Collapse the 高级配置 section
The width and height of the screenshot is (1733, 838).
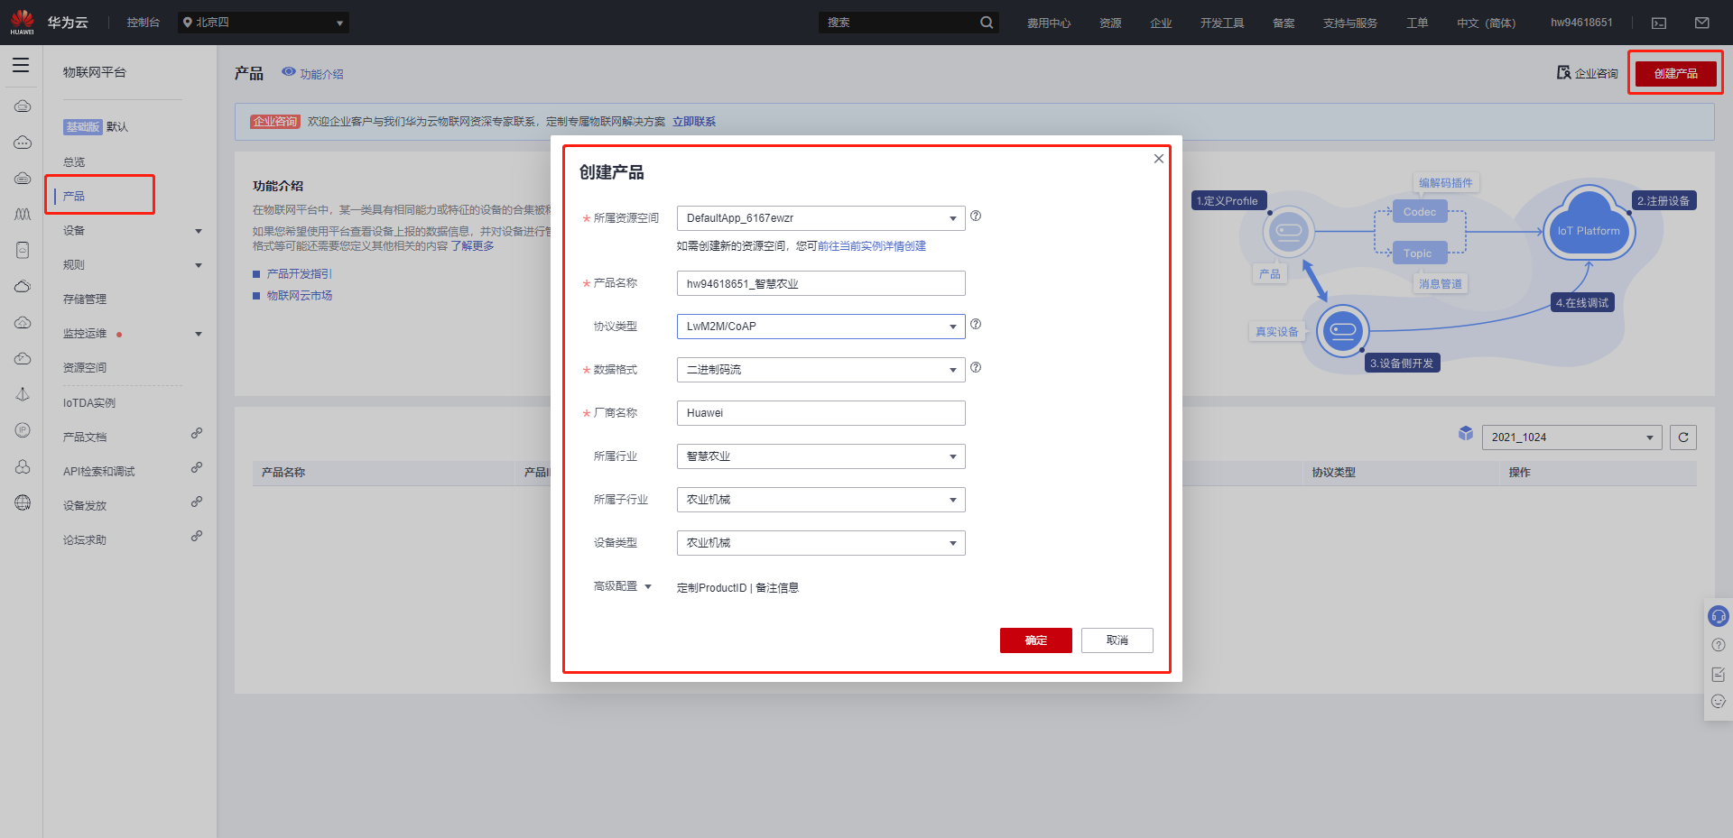[x=623, y=586]
